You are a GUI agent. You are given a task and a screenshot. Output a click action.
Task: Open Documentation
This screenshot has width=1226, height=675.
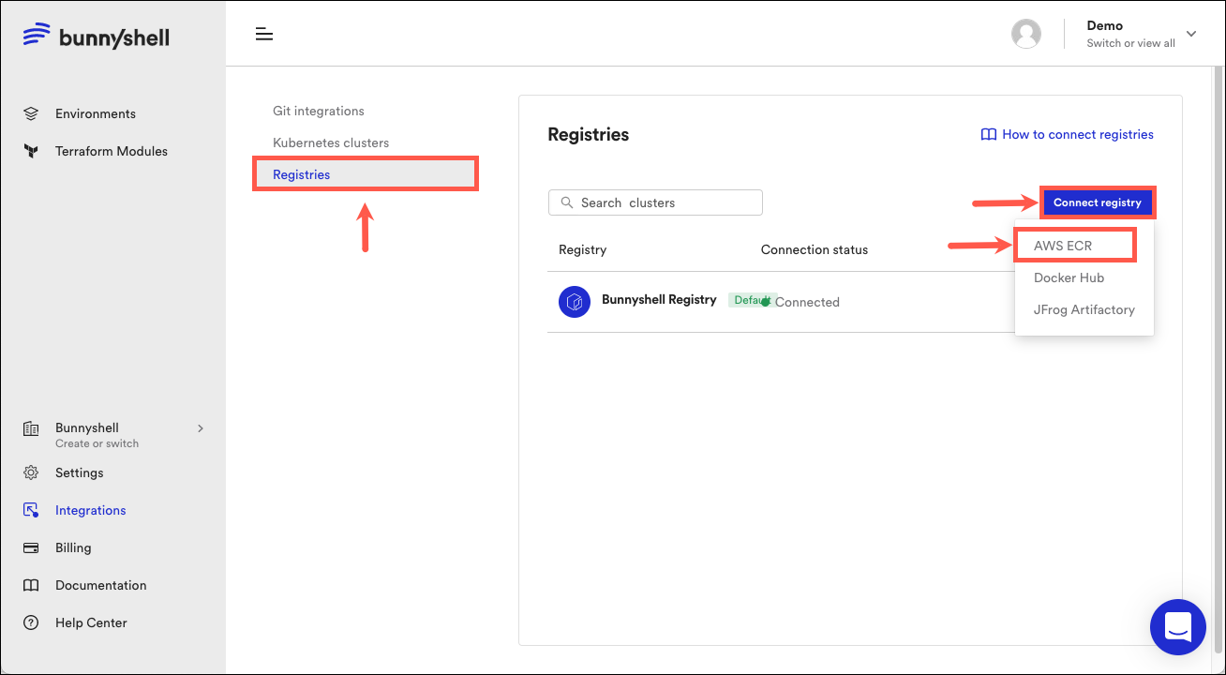pyautogui.click(x=101, y=585)
